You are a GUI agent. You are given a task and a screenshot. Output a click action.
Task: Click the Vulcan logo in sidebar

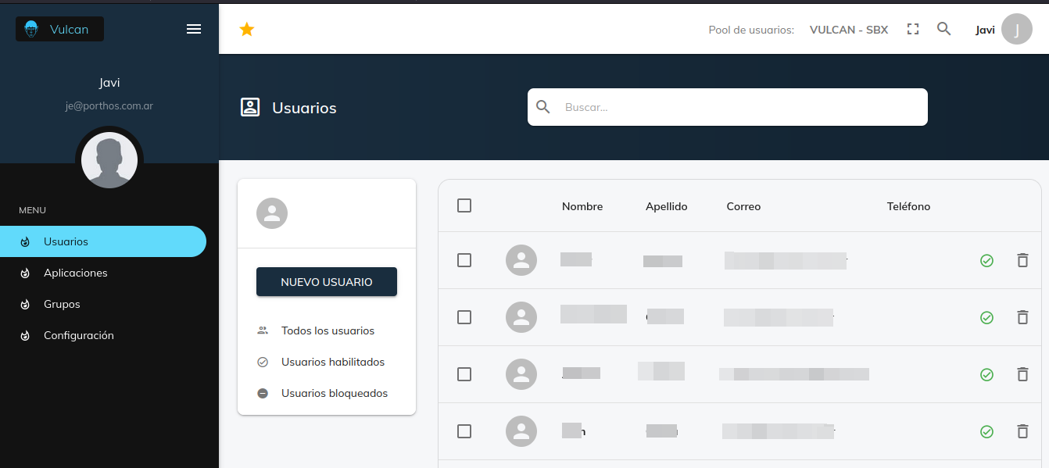(59, 30)
